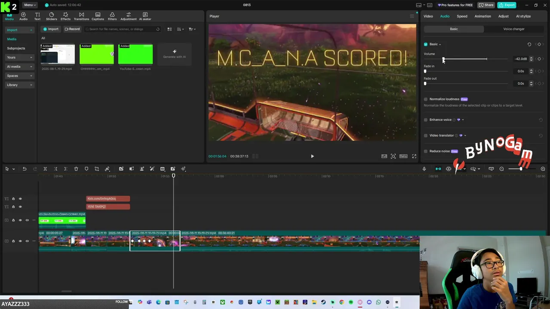Select the Voice changer sub-tab
550x309 pixels.
[514, 29]
